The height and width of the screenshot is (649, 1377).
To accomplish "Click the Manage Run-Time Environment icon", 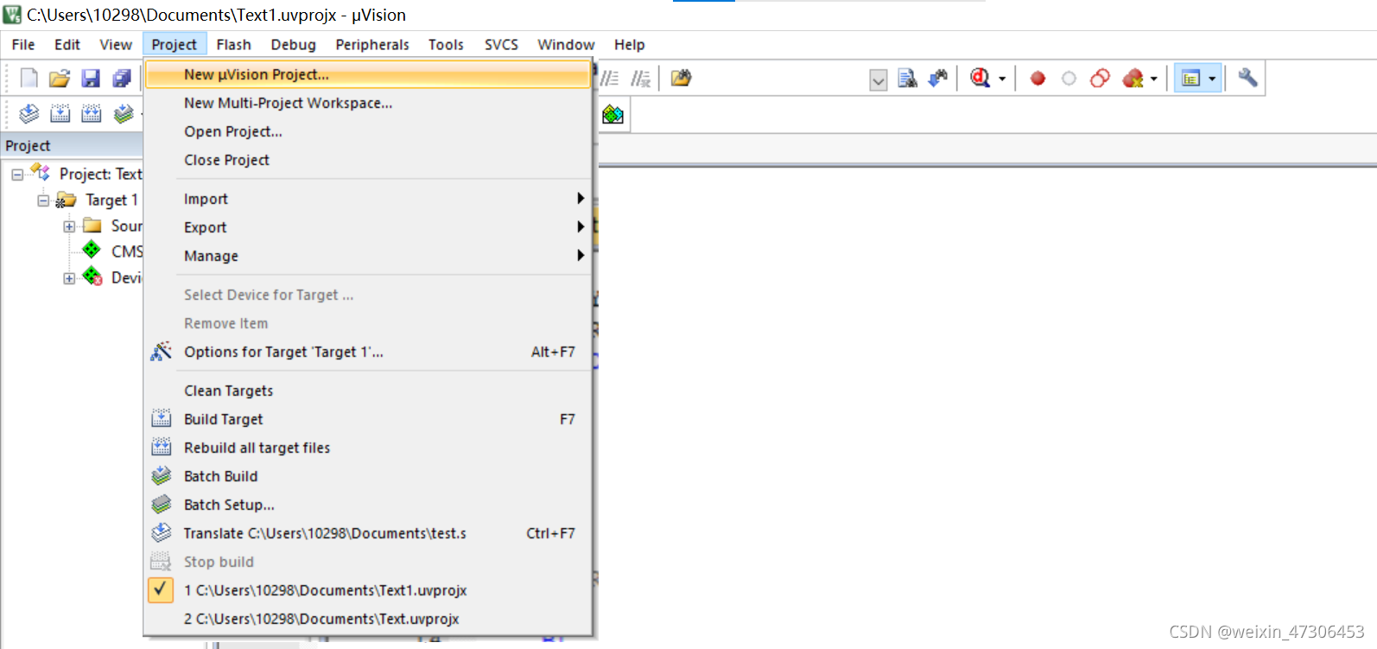I will (x=612, y=114).
